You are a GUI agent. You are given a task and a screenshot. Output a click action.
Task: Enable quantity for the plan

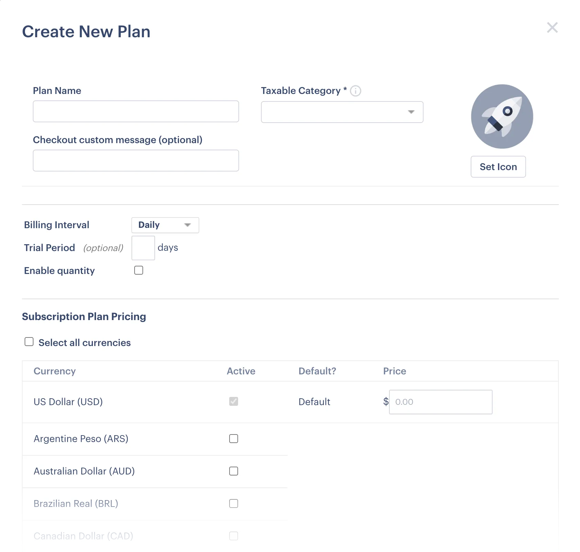click(x=138, y=270)
